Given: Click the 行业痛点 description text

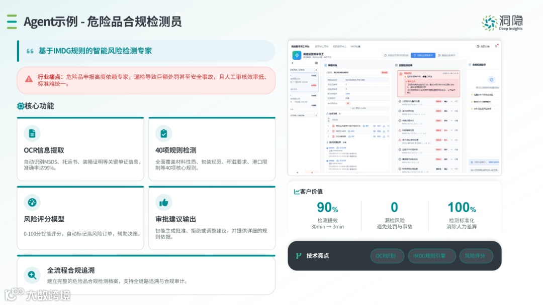Looking at the screenshot, I should click(153, 80).
